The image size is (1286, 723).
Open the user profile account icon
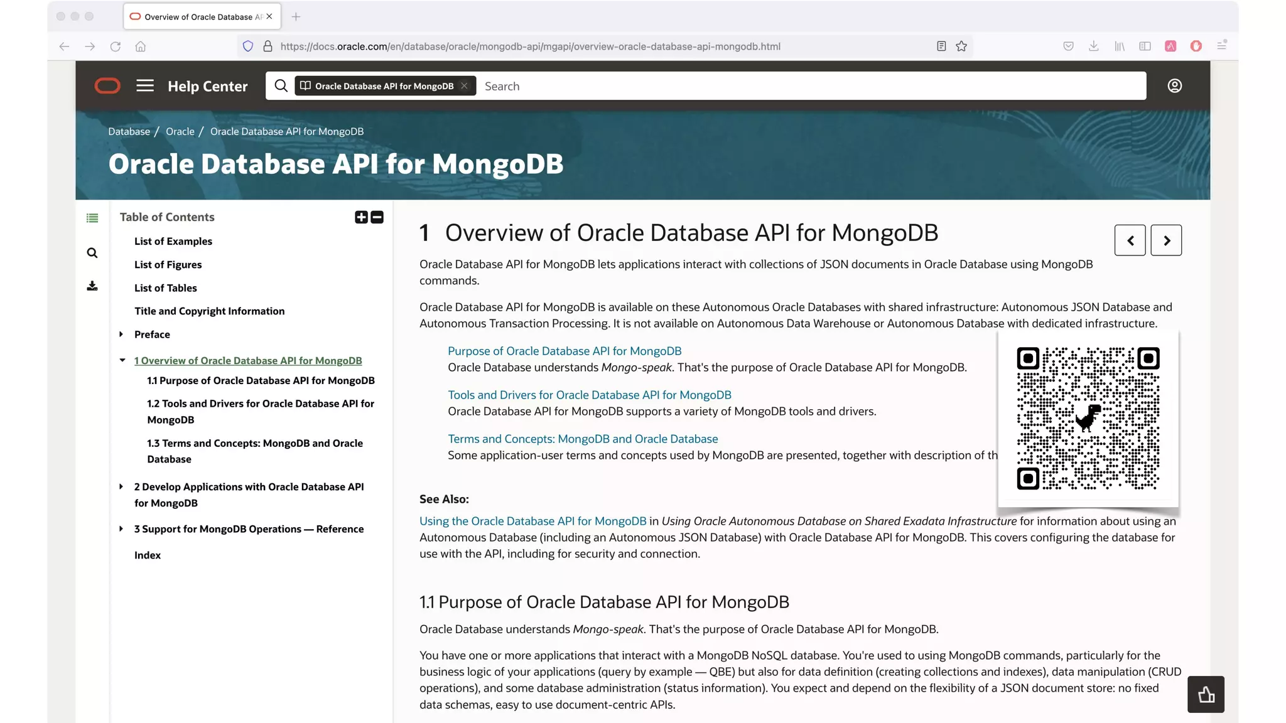1174,86
